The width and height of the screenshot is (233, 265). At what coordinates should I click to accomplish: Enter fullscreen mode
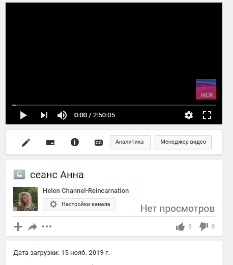[x=207, y=115]
